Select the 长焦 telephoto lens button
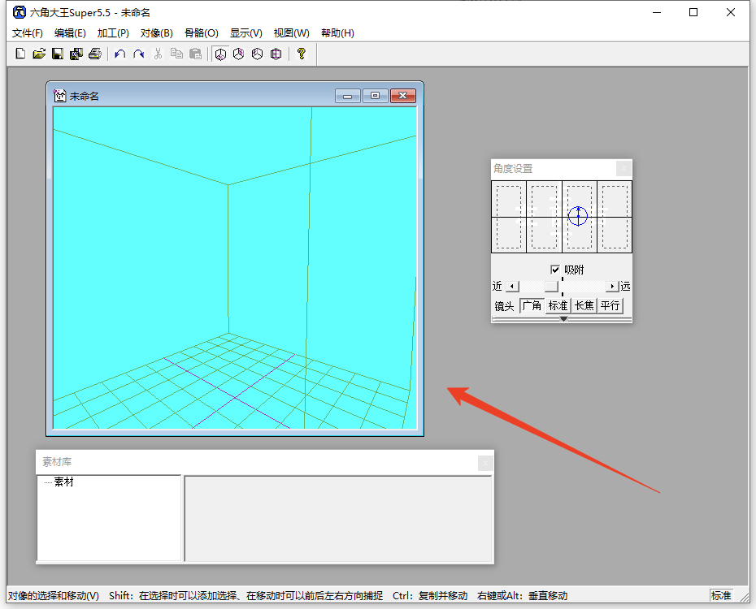This screenshot has width=756, height=609. click(584, 306)
